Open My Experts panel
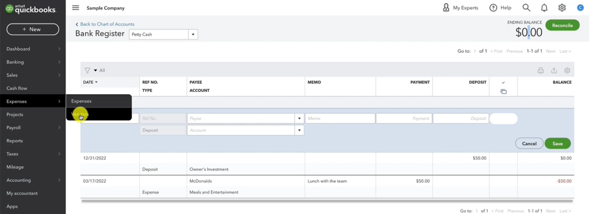589x214 pixels. (x=461, y=8)
